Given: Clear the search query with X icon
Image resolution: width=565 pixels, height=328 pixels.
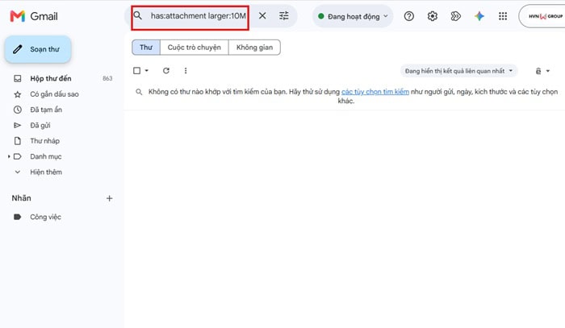Looking at the screenshot, I should click(x=262, y=16).
